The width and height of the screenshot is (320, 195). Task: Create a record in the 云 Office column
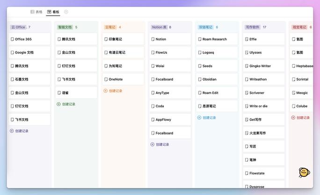click(19, 131)
